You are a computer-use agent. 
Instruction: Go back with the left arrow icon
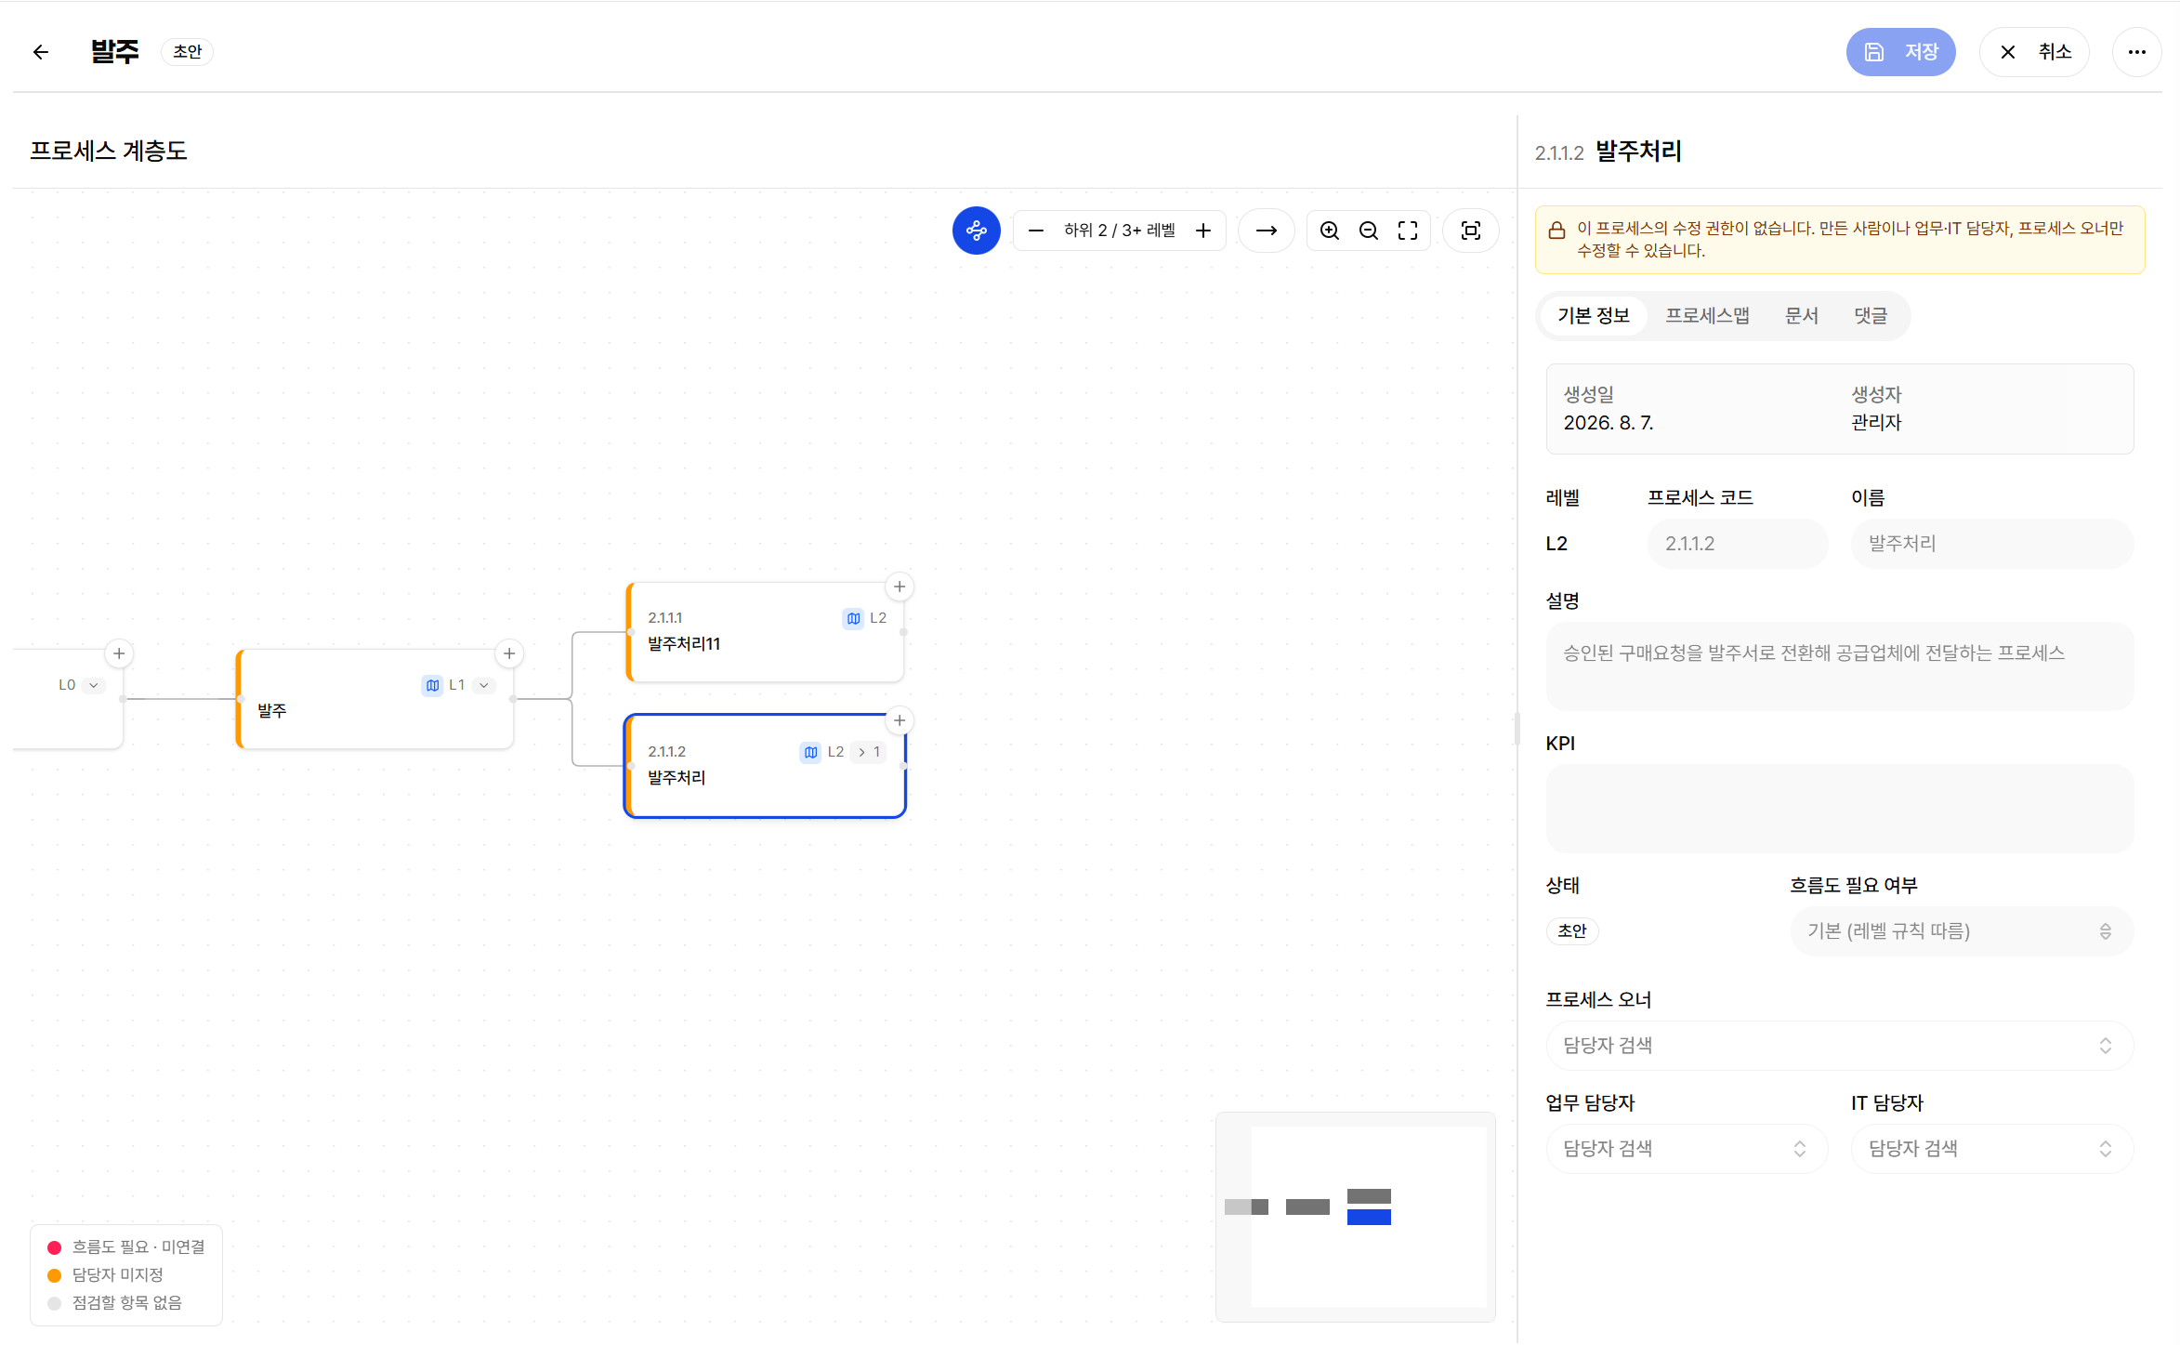(x=41, y=52)
